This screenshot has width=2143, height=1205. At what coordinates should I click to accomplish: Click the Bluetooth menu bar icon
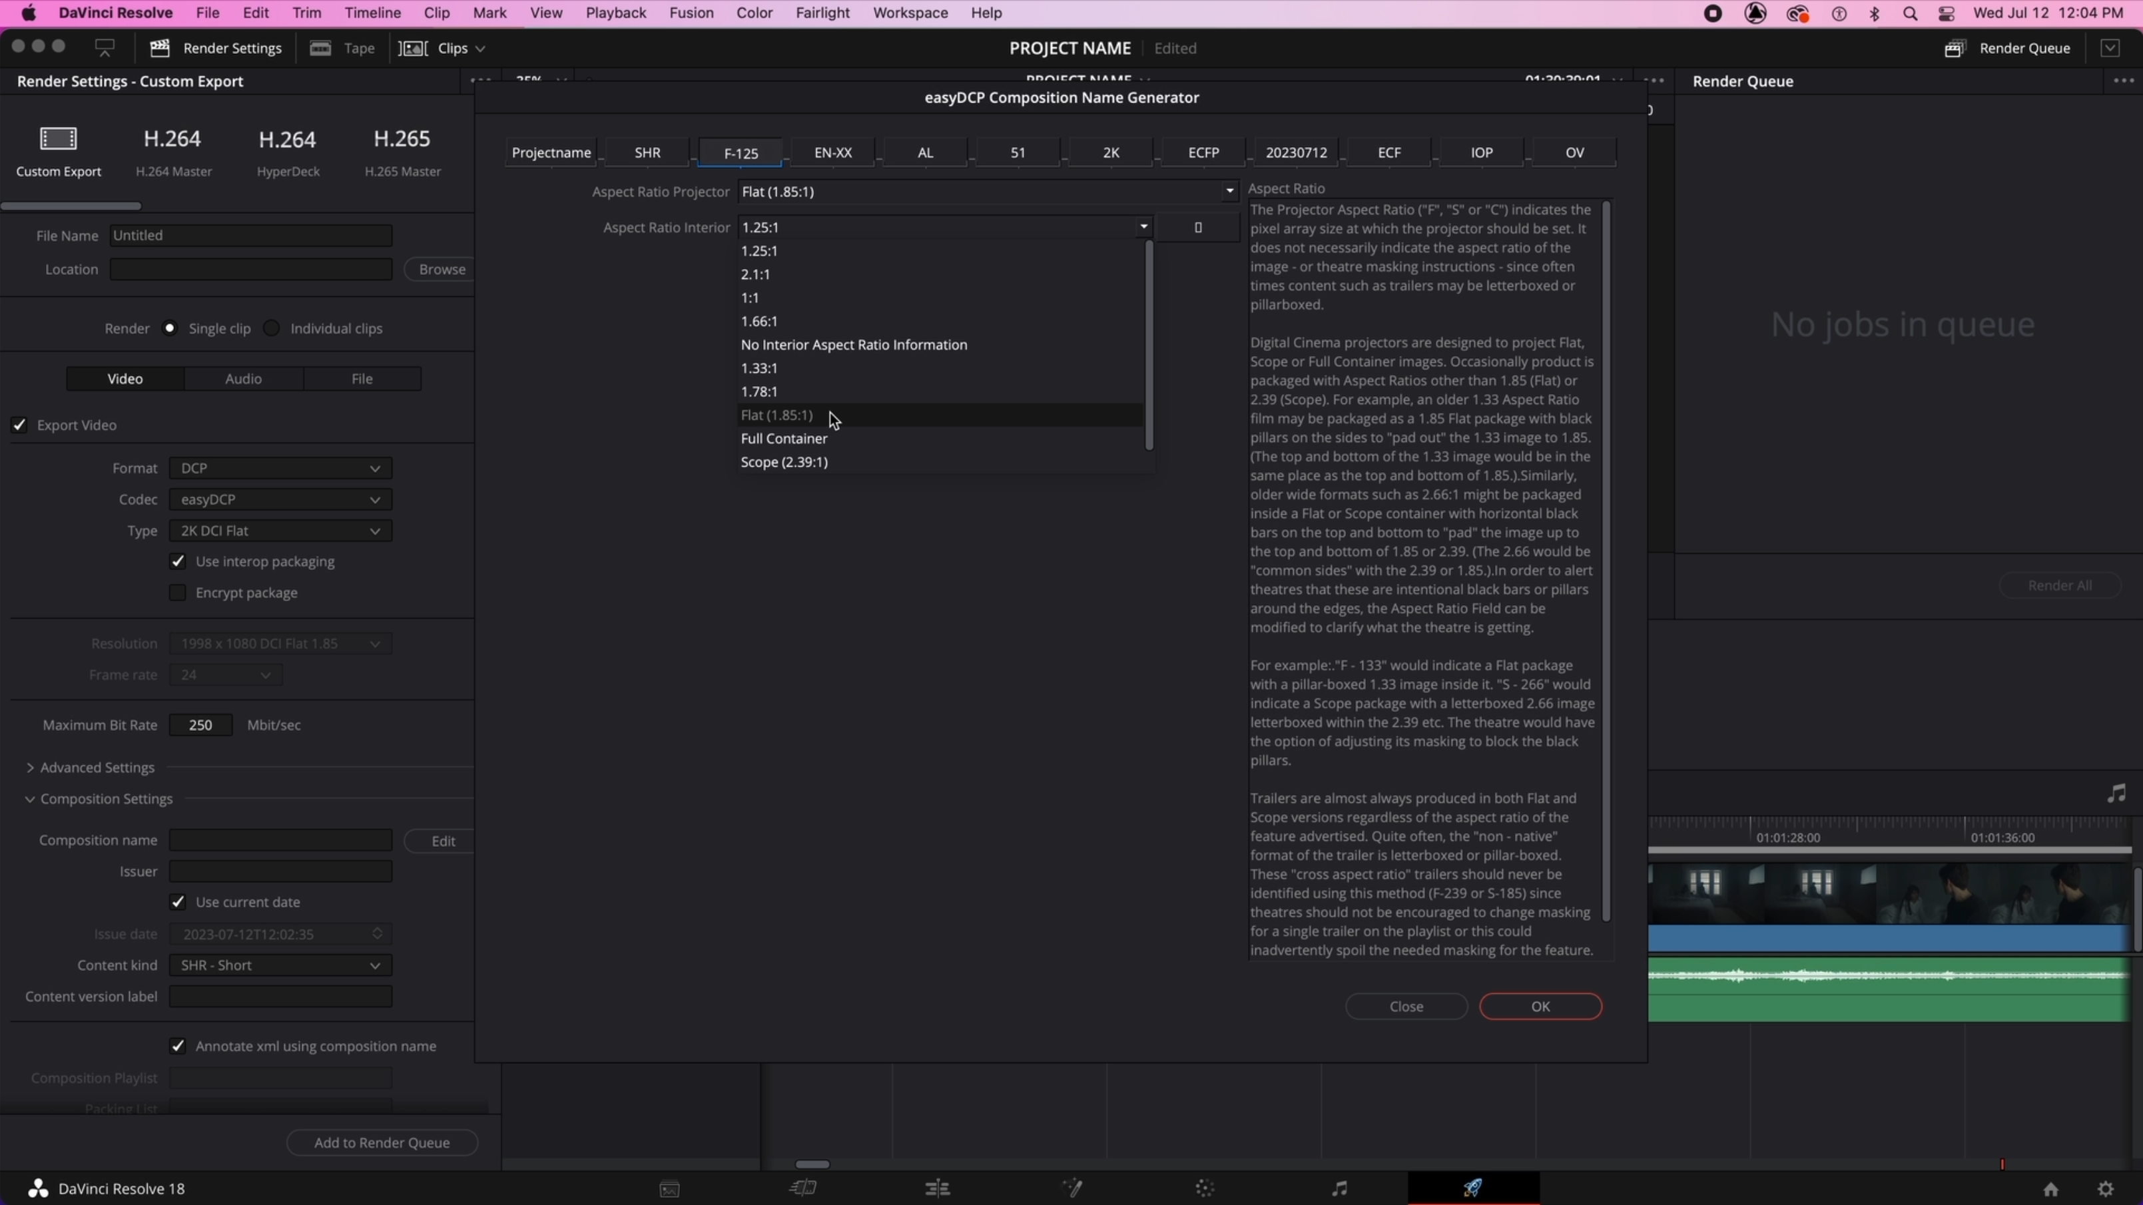point(1875,13)
